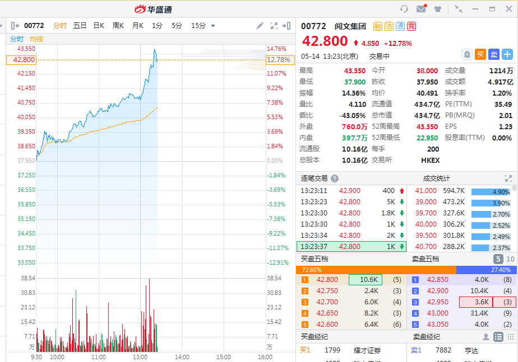Click the 通 stock connect badge
This screenshot has width=518, height=362.
click(400, 26)
